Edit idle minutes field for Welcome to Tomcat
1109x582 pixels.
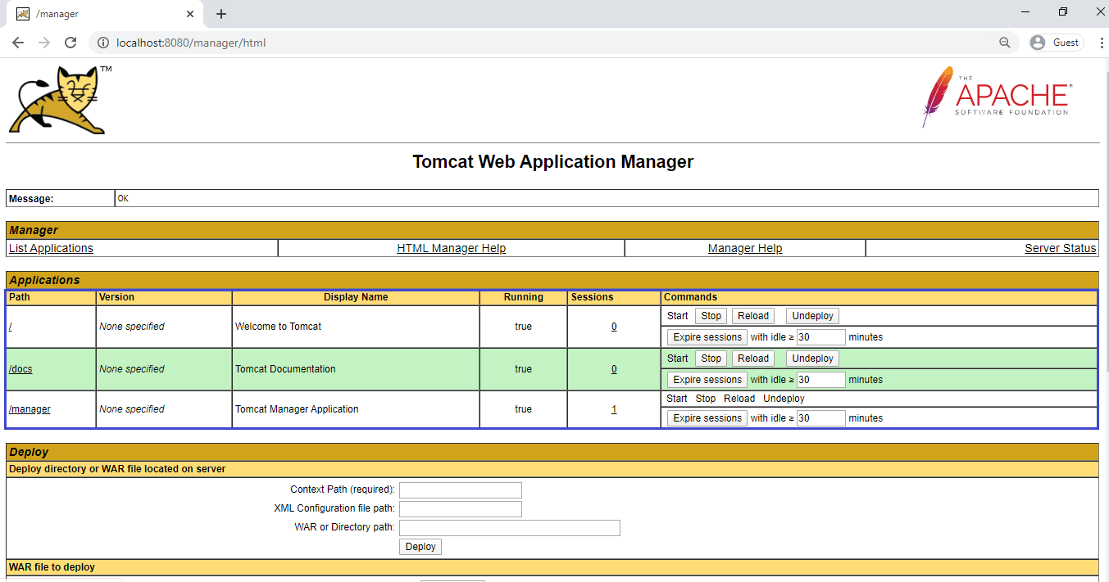coord(820,337)
